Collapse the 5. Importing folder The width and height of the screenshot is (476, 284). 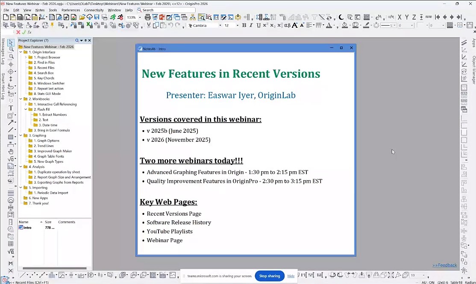[x=21, y=187]
